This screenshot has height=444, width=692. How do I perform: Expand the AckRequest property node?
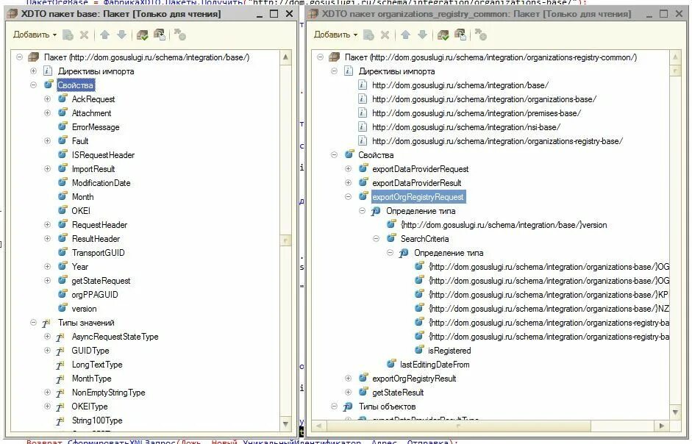[47, 99]
